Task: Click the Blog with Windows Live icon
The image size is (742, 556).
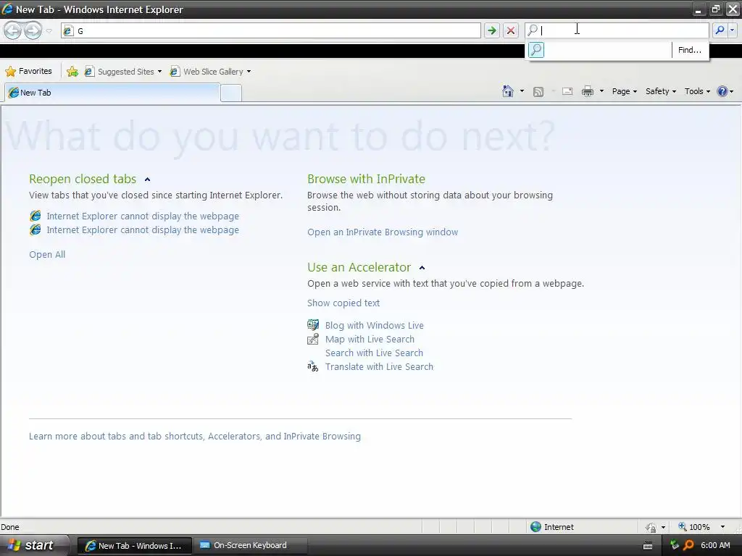Action: 313,325
